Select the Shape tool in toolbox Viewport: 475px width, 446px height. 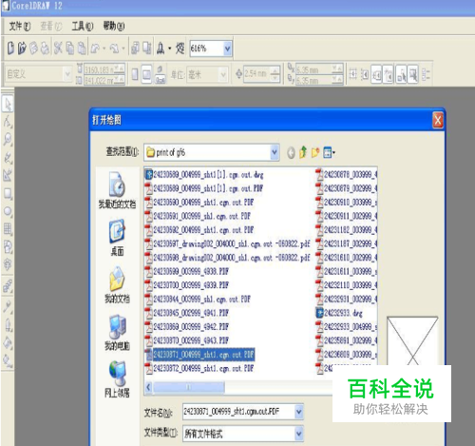[8, 122]
